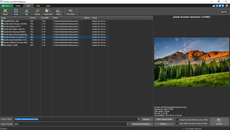
Task: Click the mountain landscape preview image
Action: [x=191, y=62]
